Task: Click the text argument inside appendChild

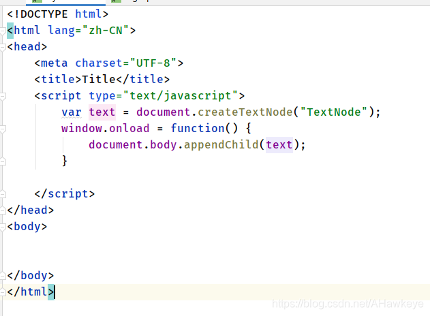Action: point(279,145)
